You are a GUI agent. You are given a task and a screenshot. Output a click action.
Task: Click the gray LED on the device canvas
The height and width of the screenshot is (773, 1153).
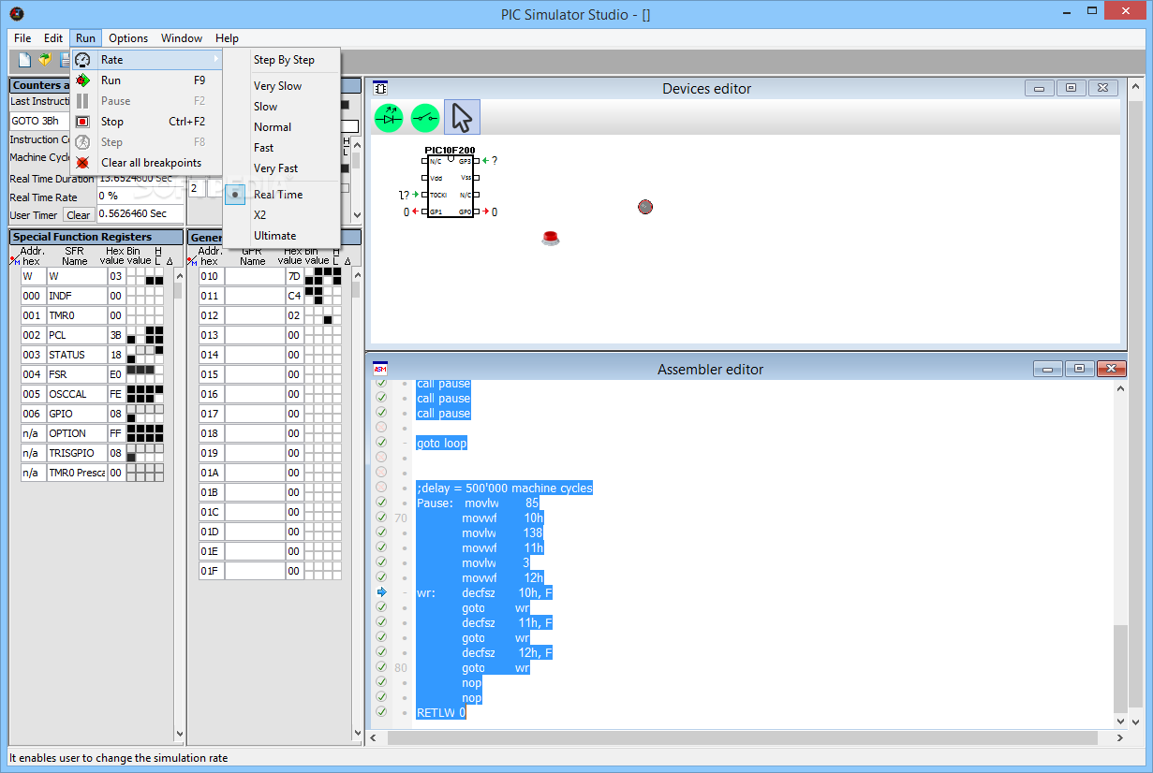click(645, 207)
